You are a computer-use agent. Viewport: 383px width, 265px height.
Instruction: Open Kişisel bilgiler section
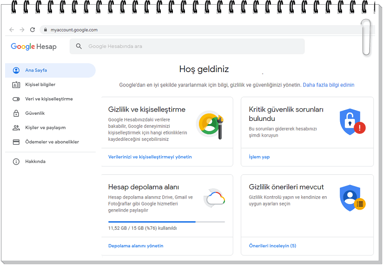[50, 85]
